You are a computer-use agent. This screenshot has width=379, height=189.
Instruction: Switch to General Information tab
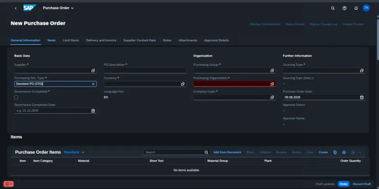tap(25, 40)
